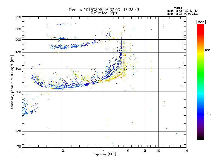
Task: Click the colorbar tick label '-100'
Action: pos(208,114)
